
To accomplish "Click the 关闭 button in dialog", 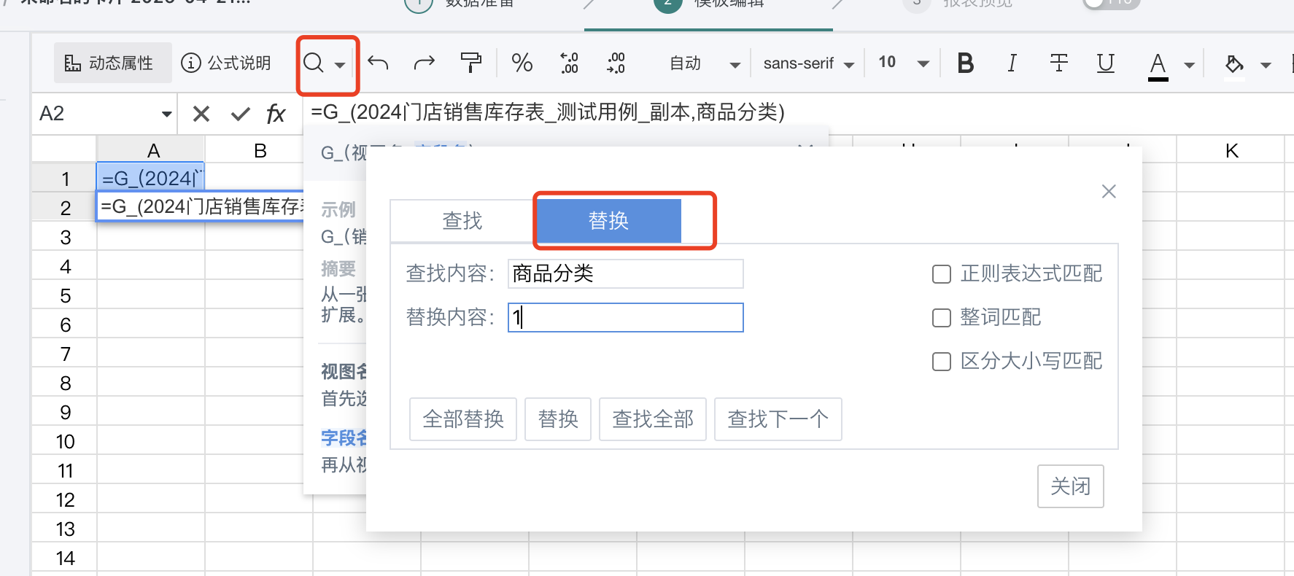I will point(1070,486).
